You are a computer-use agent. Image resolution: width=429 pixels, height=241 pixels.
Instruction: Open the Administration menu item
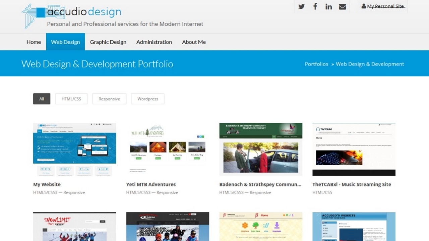tap(154, 42)
